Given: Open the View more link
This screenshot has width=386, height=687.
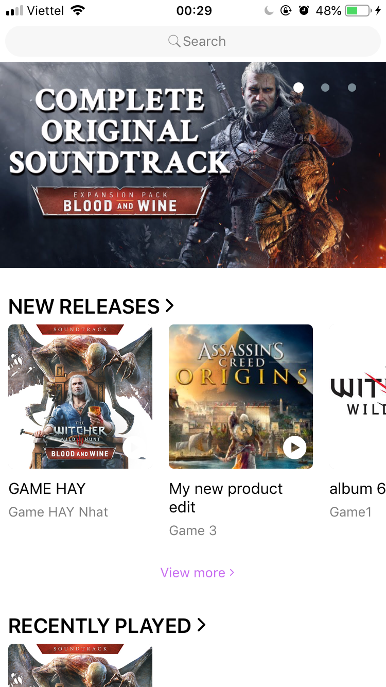Looking at the screenshot, I should [198, 573].
